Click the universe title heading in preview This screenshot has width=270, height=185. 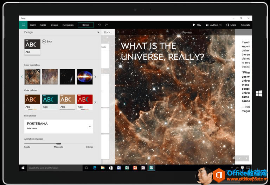pyautogui.click(x=162, y=51)
